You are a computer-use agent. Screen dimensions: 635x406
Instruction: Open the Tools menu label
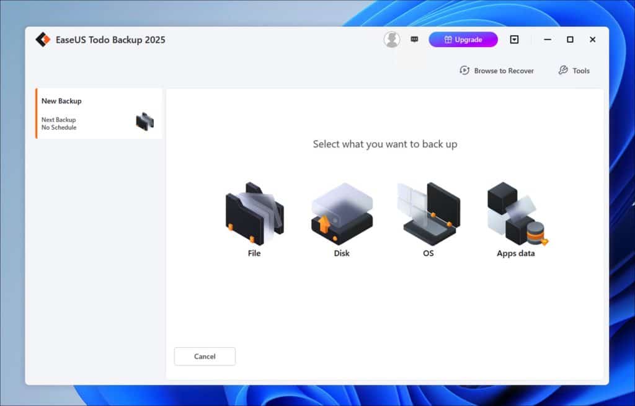point(581,71)
